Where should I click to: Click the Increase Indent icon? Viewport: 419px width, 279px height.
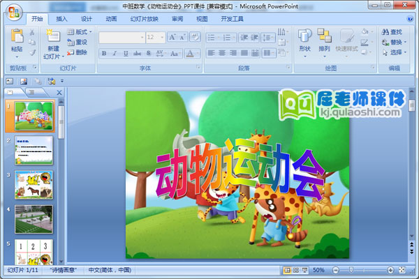point(254,38)
